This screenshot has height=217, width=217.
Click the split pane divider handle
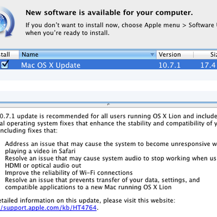(x=108, y=104)
